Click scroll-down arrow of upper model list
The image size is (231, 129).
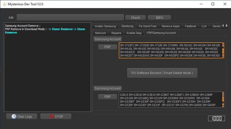223,56
